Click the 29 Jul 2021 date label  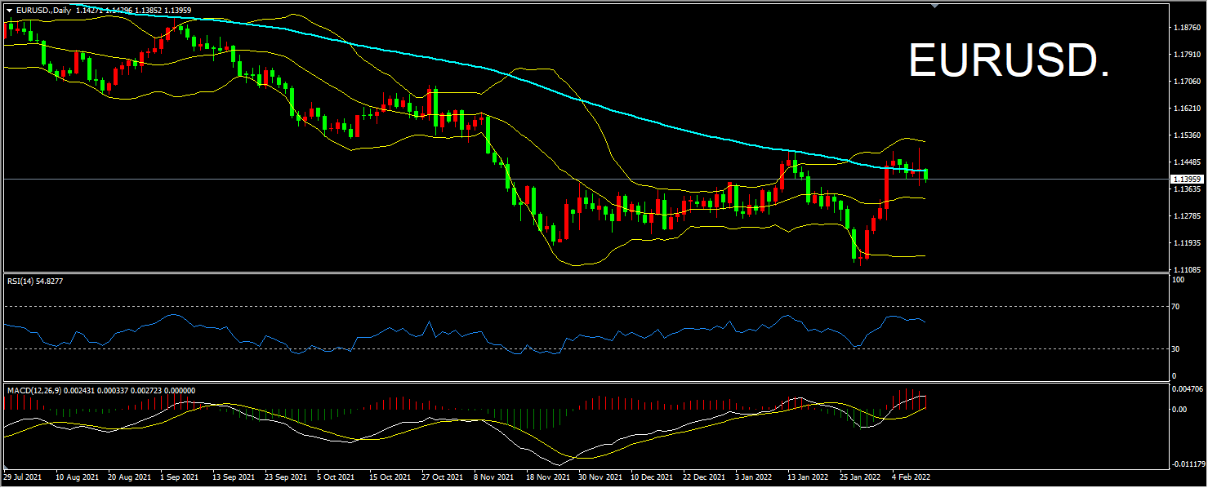pyautogui.click(x=23, y=477)
